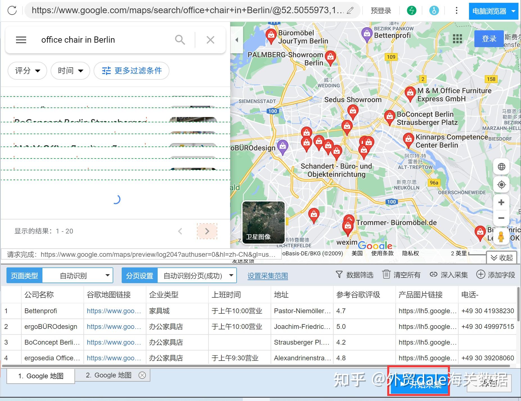Click the Street View pegman icon
The width and height of the screenshot is (521, 401).
pos(501,237)
